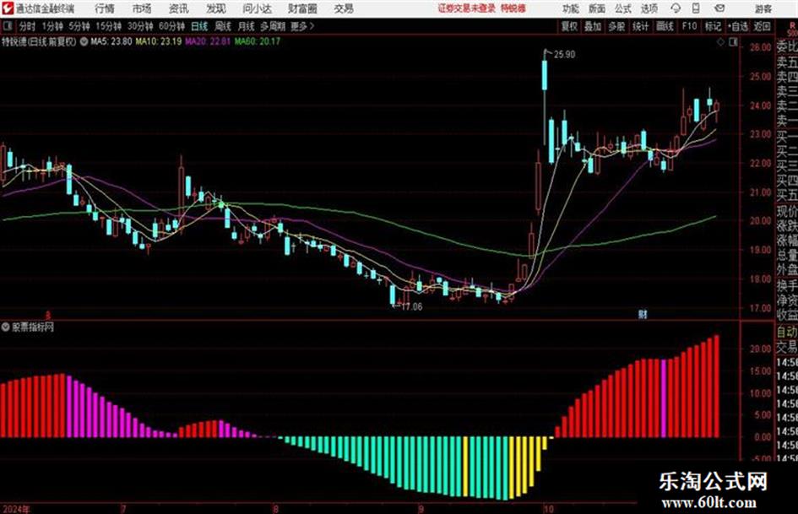Toggle 叠加 overlay mode
798x514 pixels.
pyautogui.click(x=593, y=26)
